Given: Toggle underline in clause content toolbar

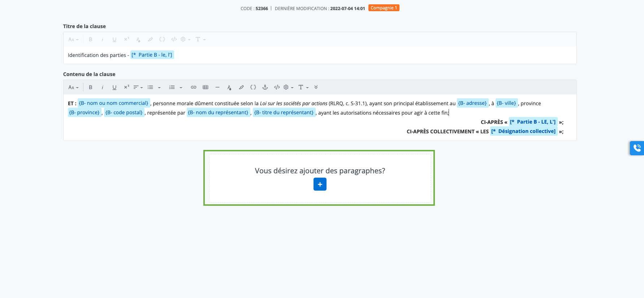Looking at the screenshot, I should pos(114,87).
